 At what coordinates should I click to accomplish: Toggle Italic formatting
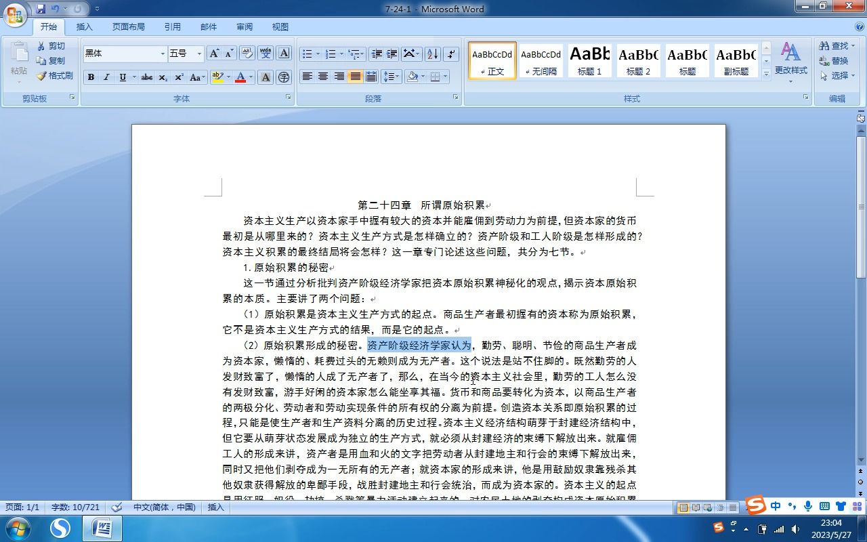(106, 77)
